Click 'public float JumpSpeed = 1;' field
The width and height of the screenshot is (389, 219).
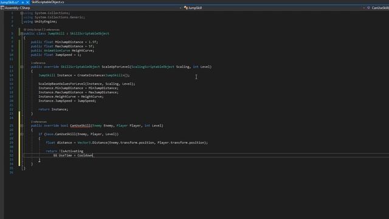[56, 55]
